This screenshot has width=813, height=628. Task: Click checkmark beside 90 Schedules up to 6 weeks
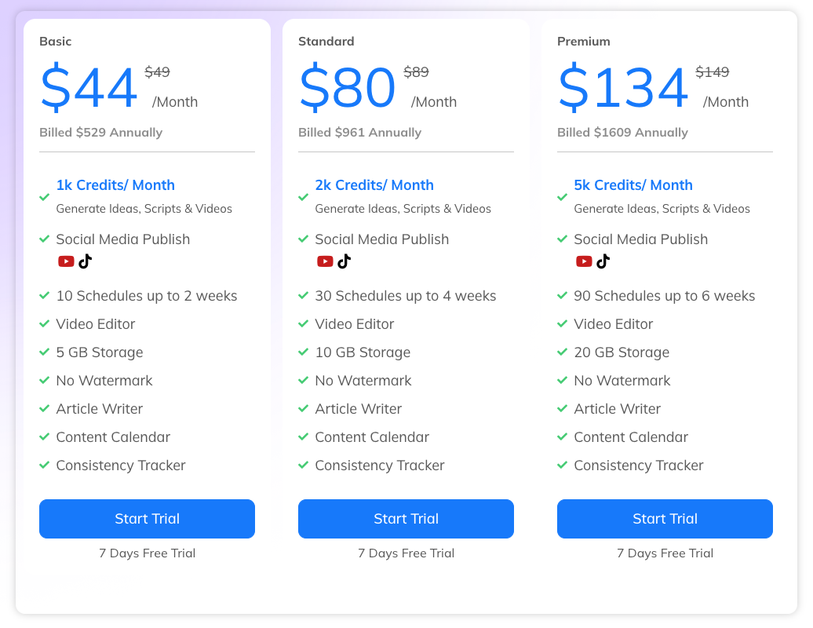coord(563,296)
